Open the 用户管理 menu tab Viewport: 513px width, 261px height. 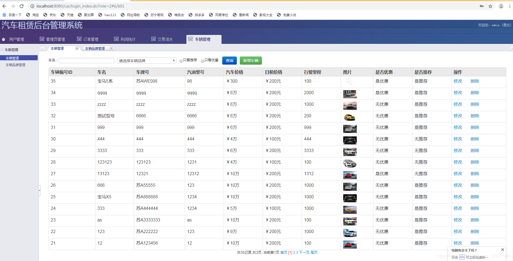coord(13,39)
